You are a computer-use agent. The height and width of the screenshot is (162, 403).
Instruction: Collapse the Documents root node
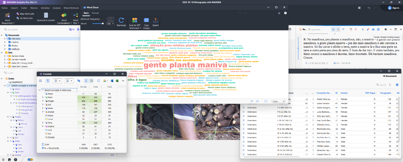(x=2, y=35)
